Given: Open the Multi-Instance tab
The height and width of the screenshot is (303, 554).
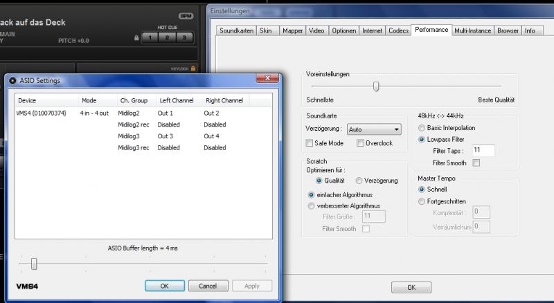Looking at the screenshot, I should click(x=473, y=31).
